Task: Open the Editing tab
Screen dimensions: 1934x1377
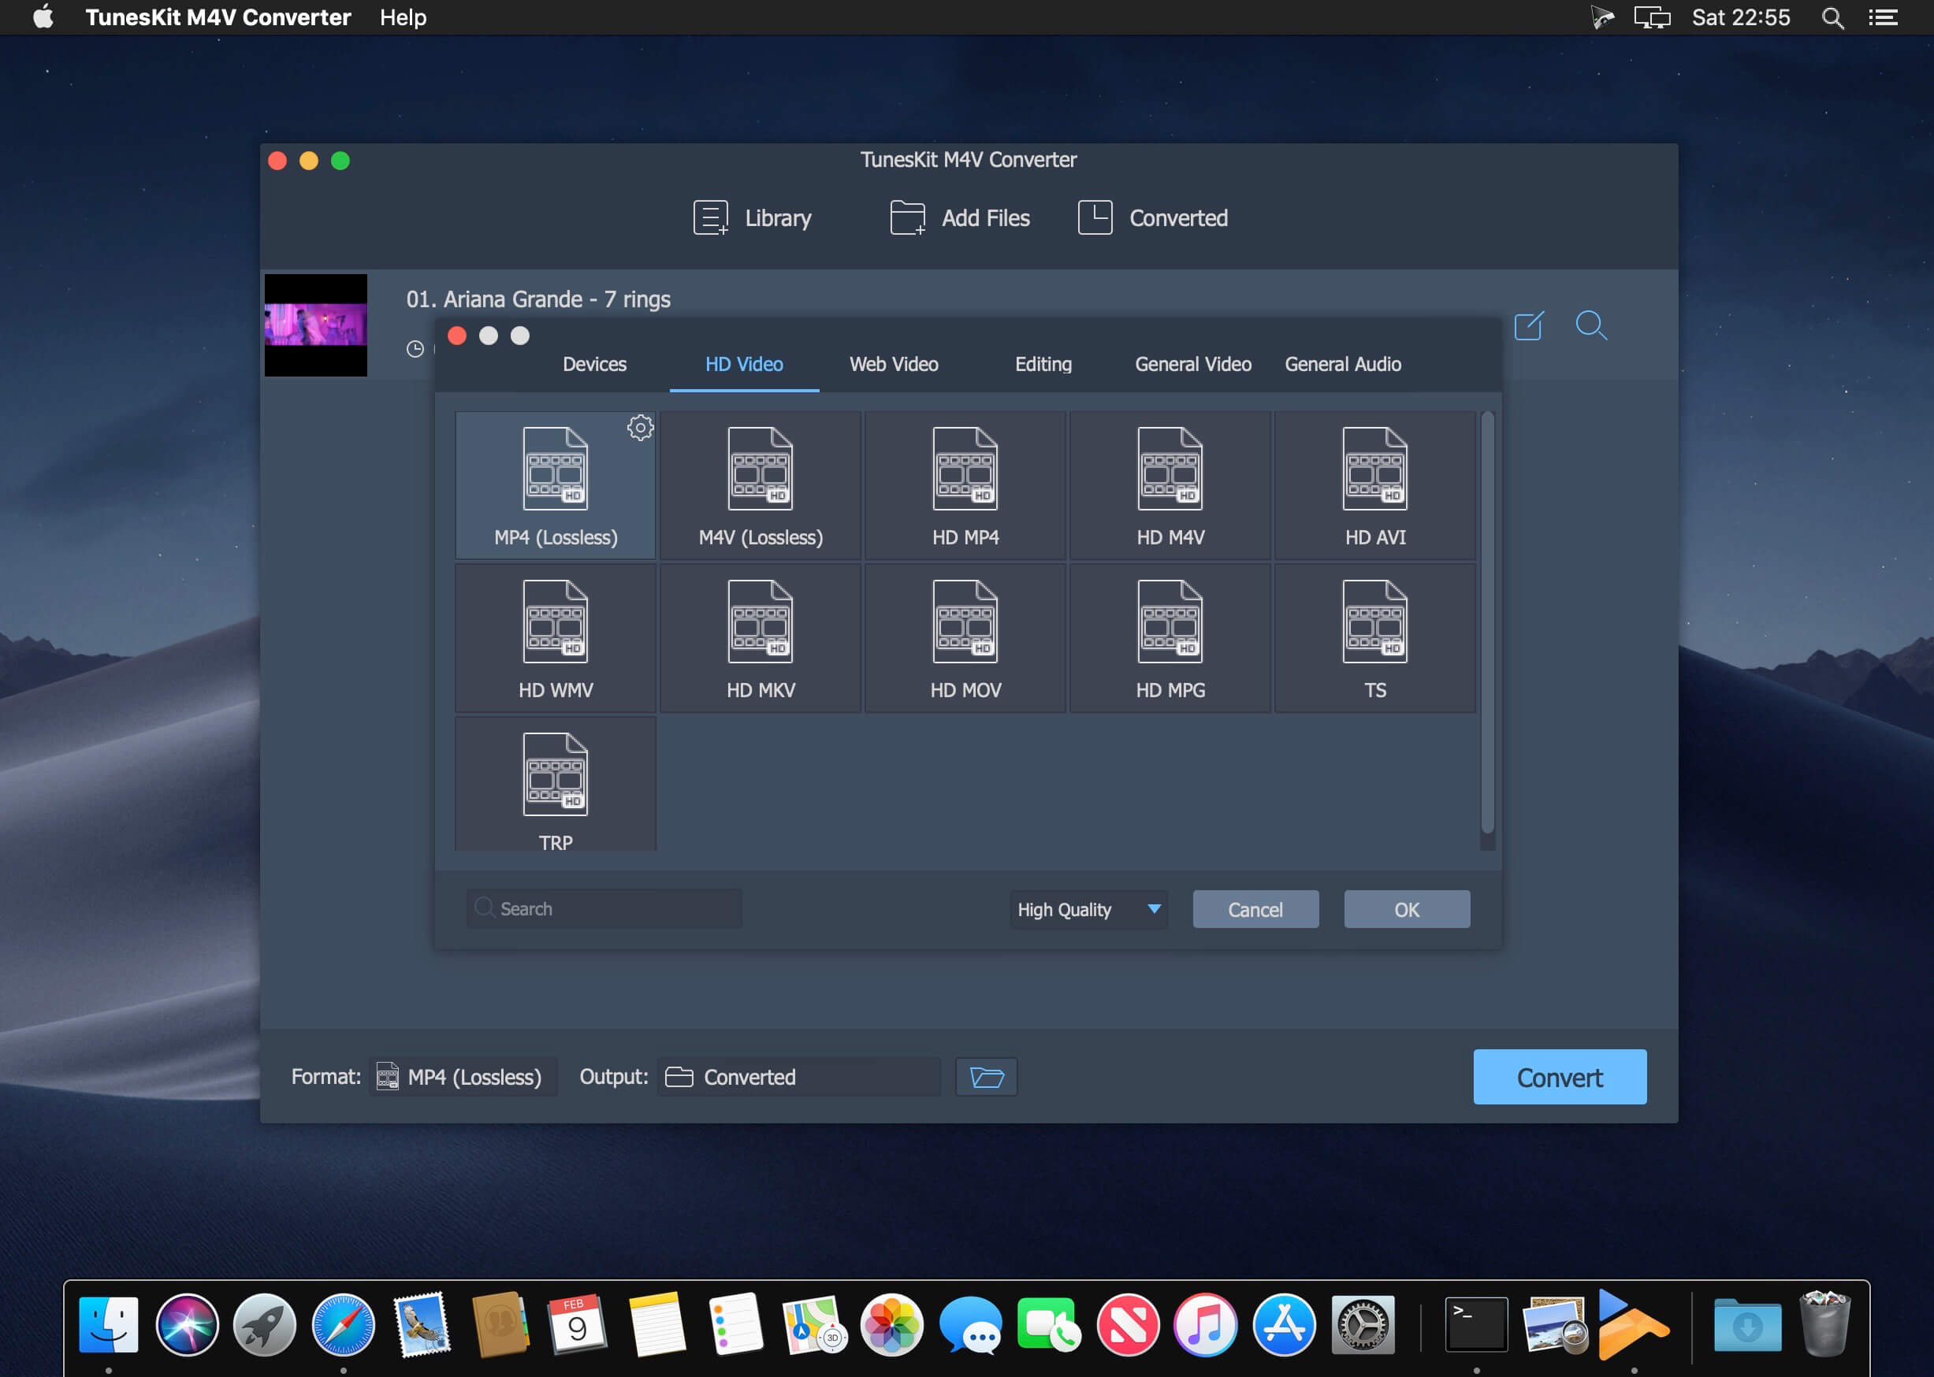Action: click(1043, 364)
